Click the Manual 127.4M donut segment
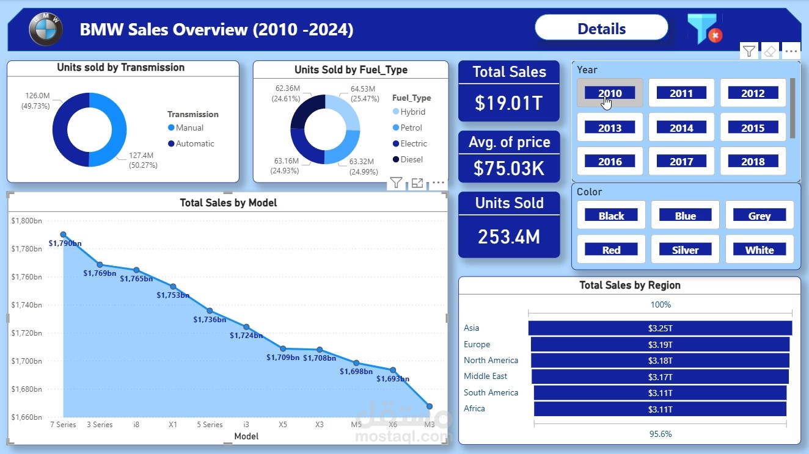The height and width of the screenshot is (454, 809). pyautogui.click(x=117, y=129)
